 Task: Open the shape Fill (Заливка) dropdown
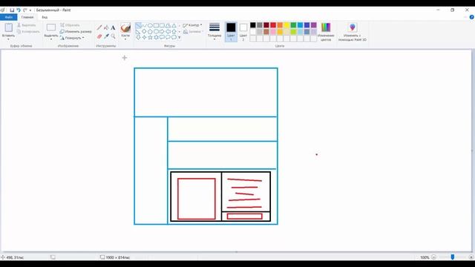click(x=193, y=31)
